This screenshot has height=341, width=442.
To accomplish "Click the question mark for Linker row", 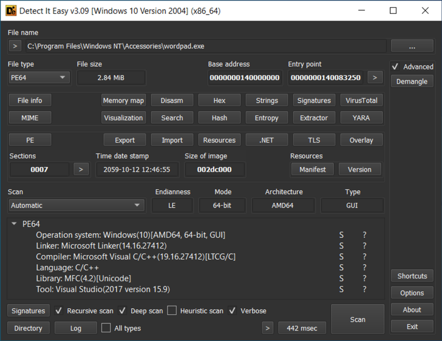I will click(x=364, y=246).
